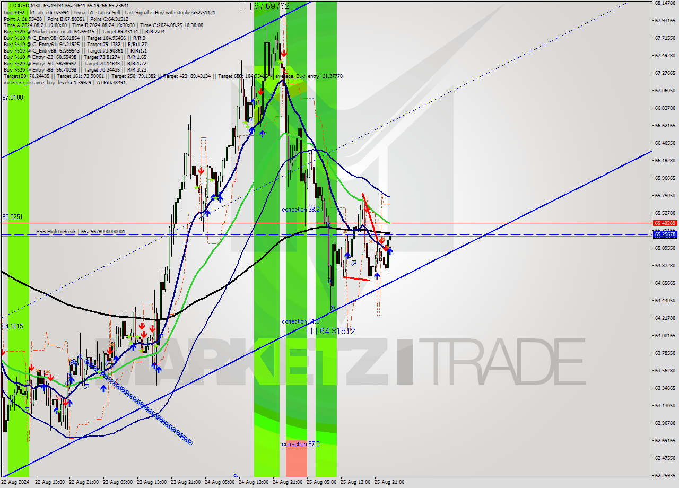This screenshot has width=679, height=488.
Task: Click the 67.93165 price axis label
Action: tap(665, 20)
